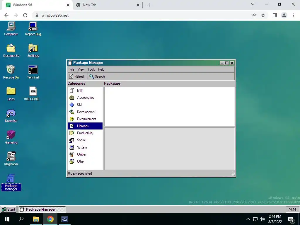Open the Settings desktop shortcut

pyautogui.click(x=33, y=50)
